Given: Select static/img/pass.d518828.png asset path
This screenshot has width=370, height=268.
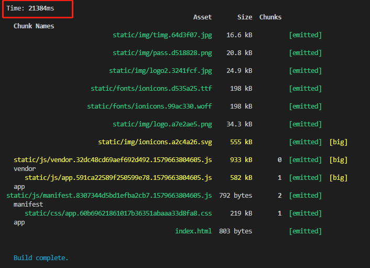Looking at the screenshot, I should coord(162,53).
